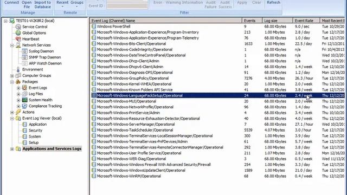Click the ARP Watch Daemon icon
Viewport: 347px width, 195px height.
24,63
